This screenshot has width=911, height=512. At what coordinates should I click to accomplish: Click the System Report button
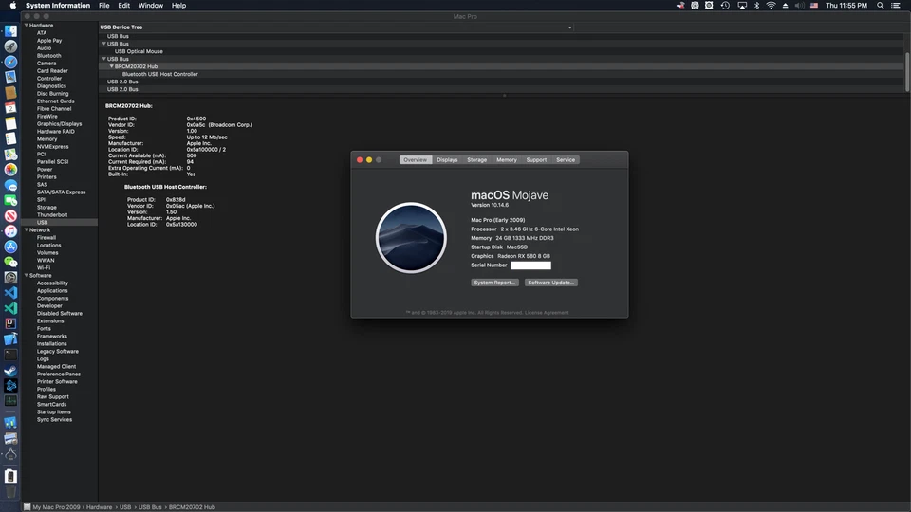(x=494, y=283)
